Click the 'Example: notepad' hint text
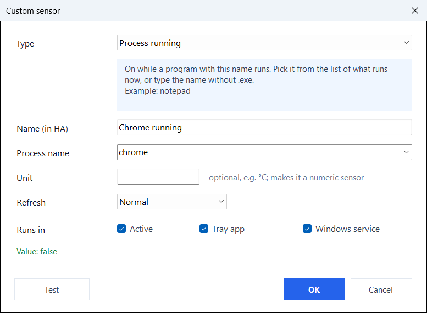The height and width of the screenshot is (313, 427). (x=158, y=91)
